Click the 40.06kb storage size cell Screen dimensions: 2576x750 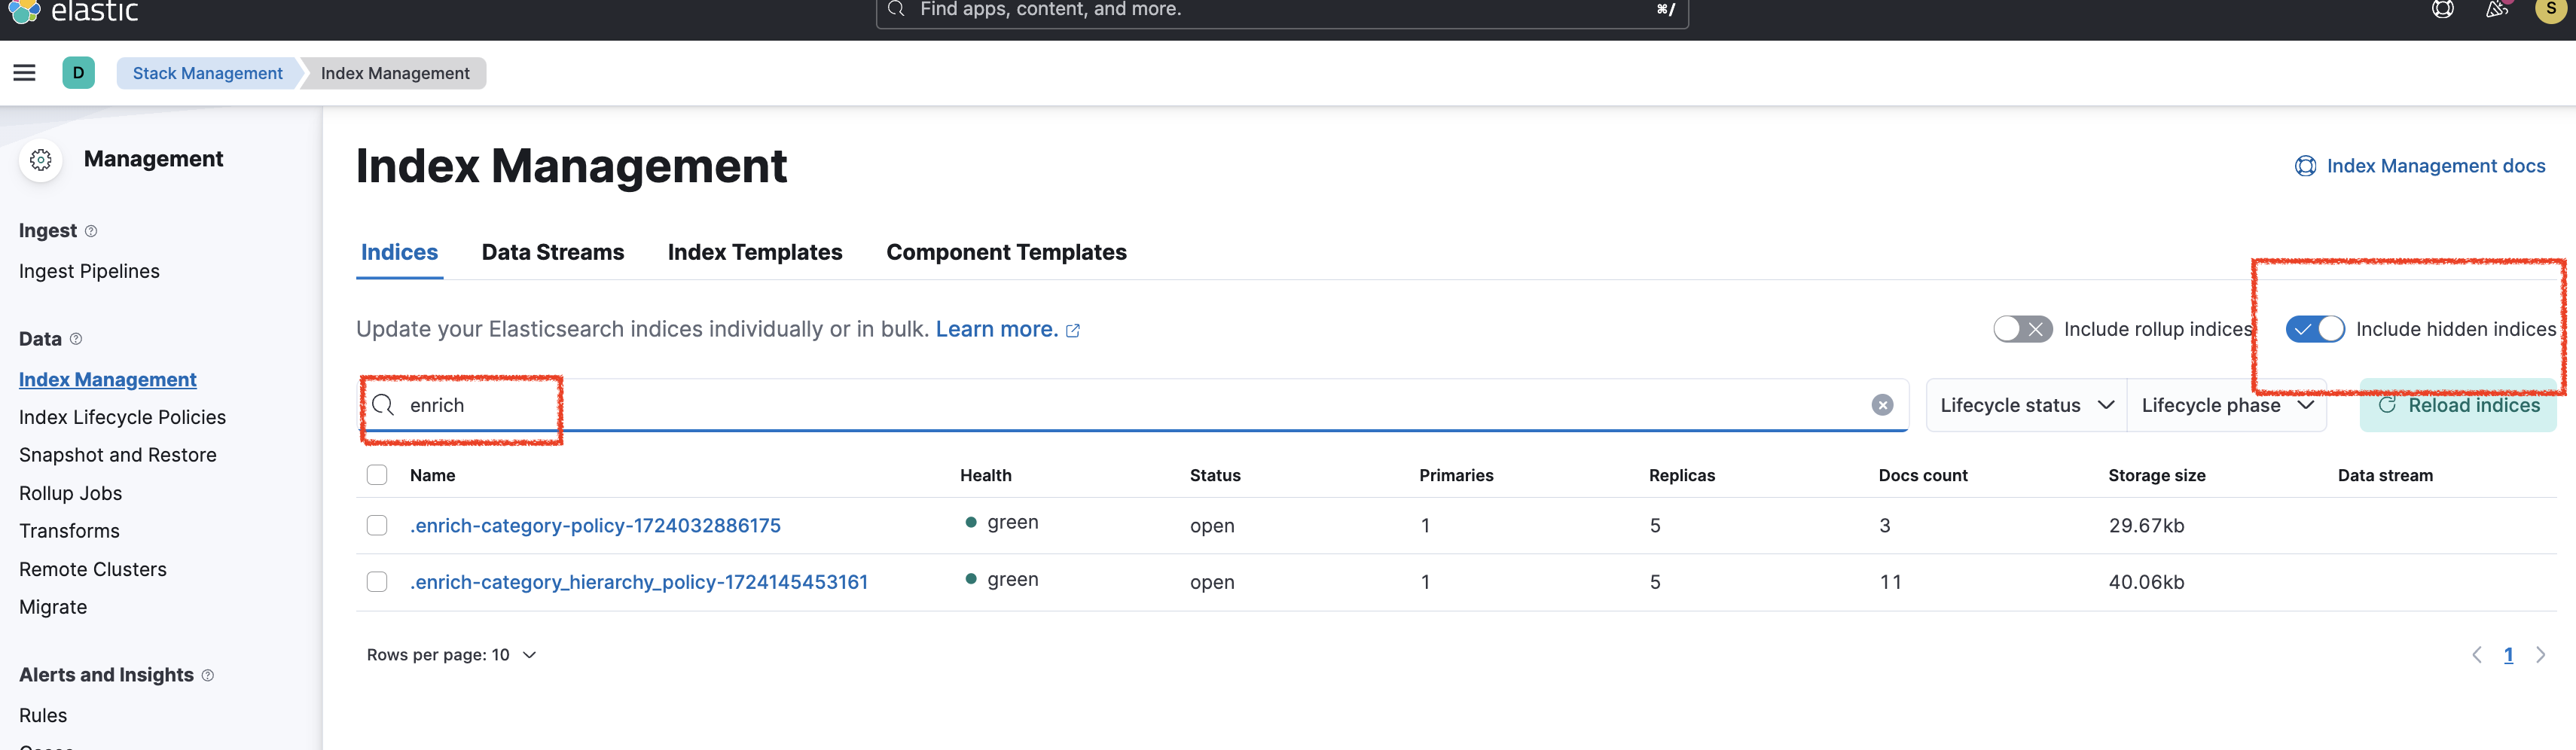point(2146,582)
